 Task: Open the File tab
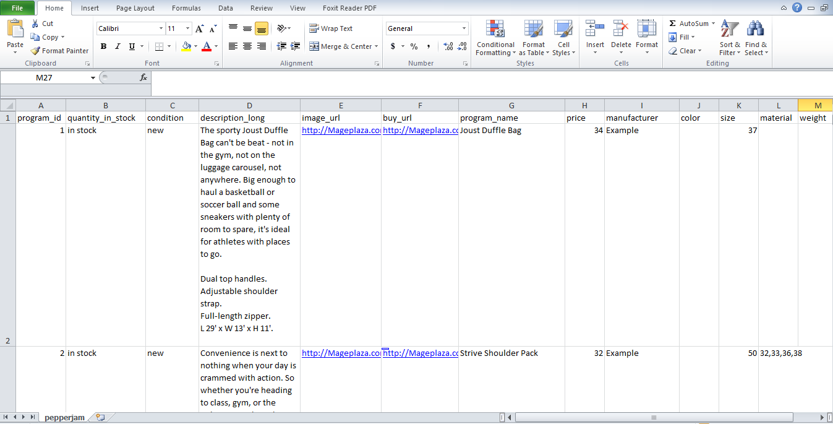coord(17,8)
